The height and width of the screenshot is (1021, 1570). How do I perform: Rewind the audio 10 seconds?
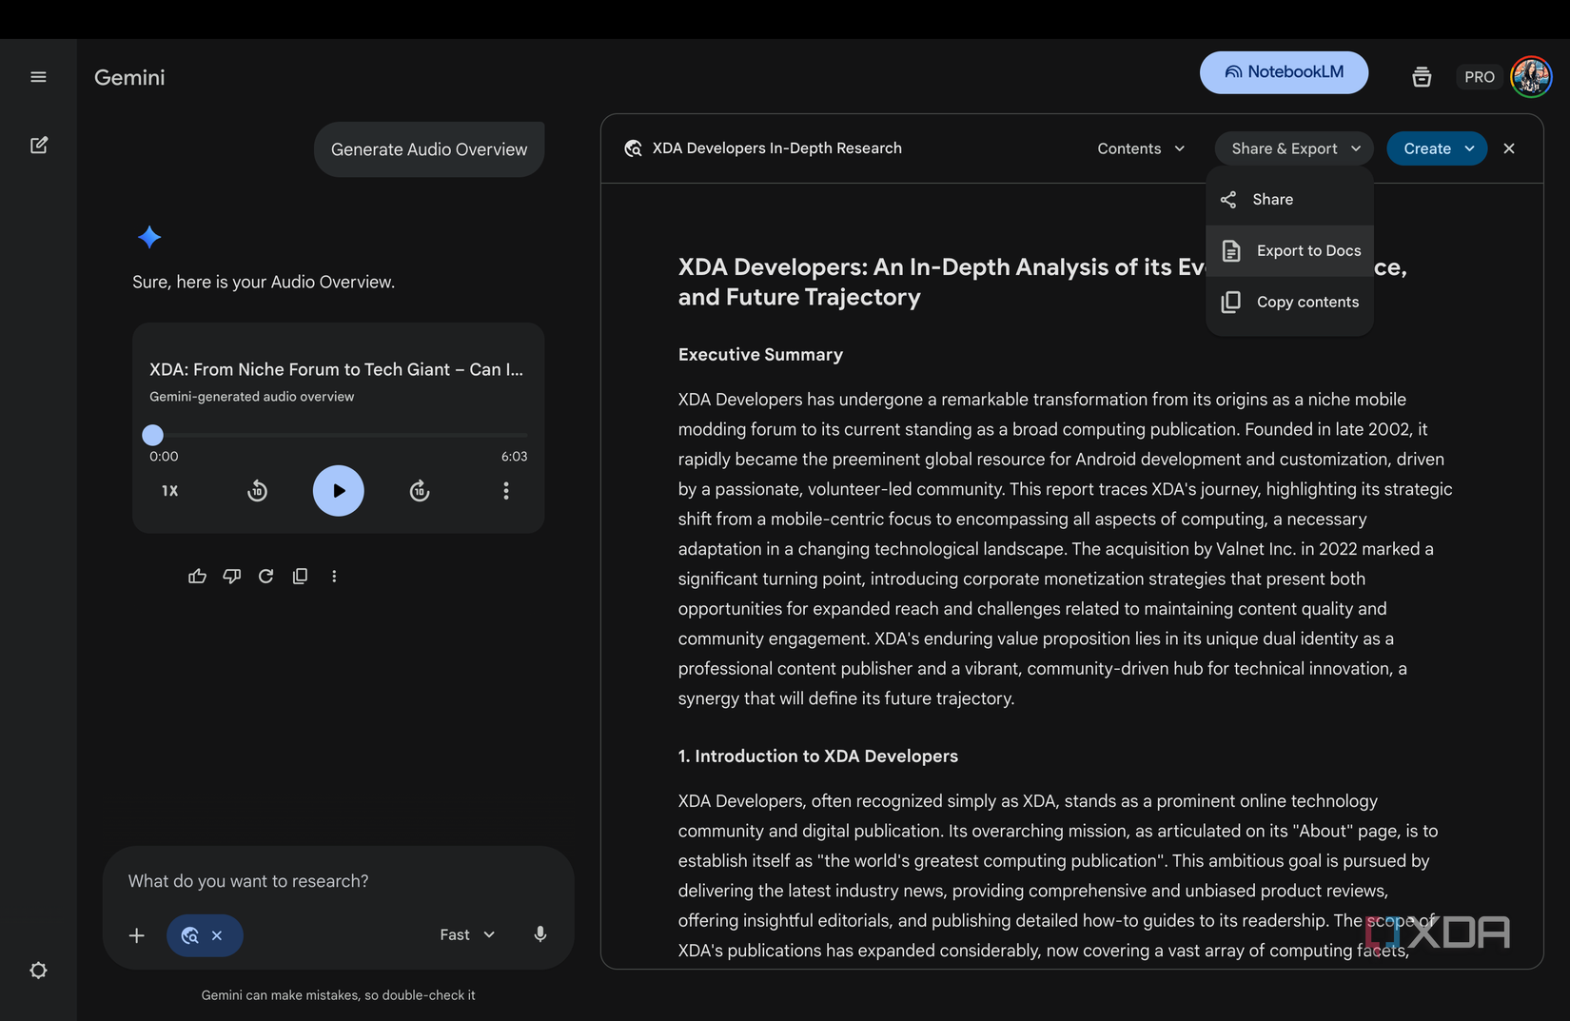(x=257, y=490)
